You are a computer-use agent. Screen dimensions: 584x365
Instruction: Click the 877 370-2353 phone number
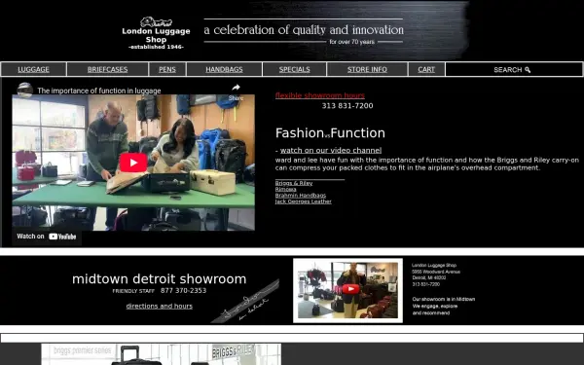183,290
